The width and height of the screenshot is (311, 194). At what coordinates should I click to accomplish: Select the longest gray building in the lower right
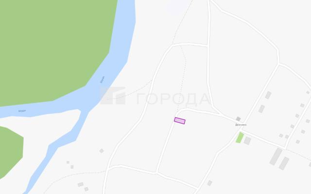coord(276,156)
